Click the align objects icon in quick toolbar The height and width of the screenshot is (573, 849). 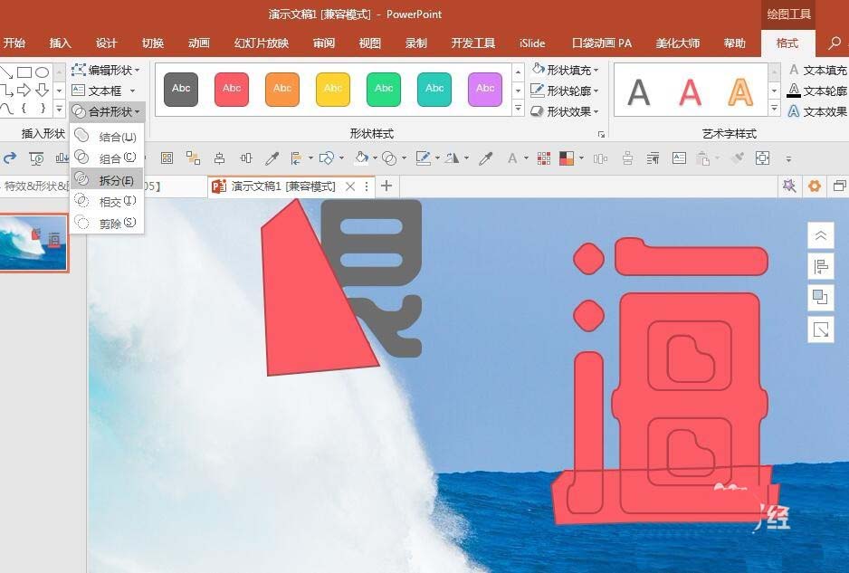click(x=296, y=158)
